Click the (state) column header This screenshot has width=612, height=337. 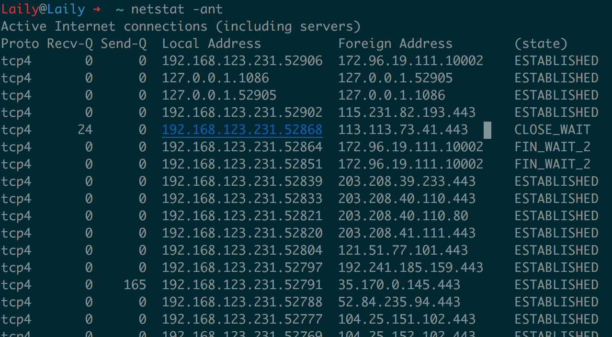coord(541,44)
